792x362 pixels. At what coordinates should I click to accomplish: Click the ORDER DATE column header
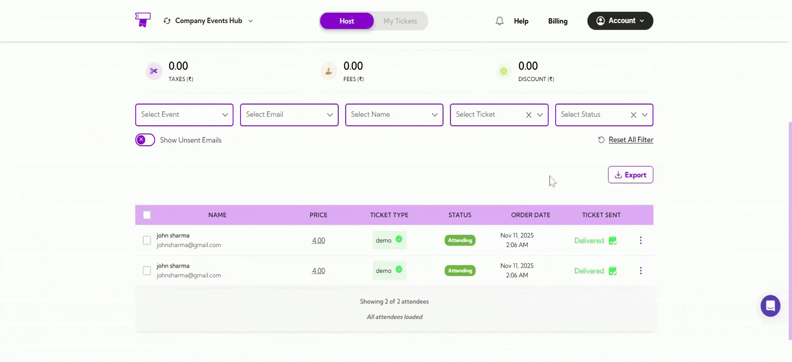pos(530,215)
